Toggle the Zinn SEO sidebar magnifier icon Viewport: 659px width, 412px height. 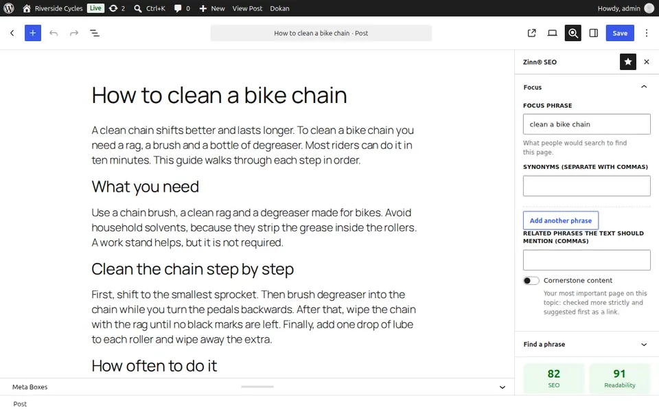click(573, 33)
